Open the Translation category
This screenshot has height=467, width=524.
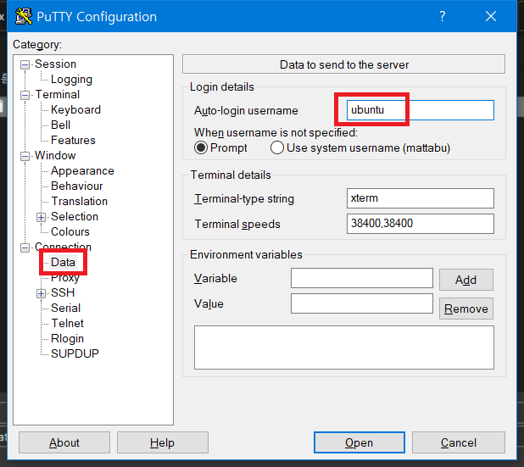(x=80, y=201)
